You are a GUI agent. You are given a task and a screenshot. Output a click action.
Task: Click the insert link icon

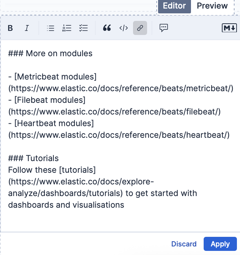pyautogui.click(x=140, y=28)
